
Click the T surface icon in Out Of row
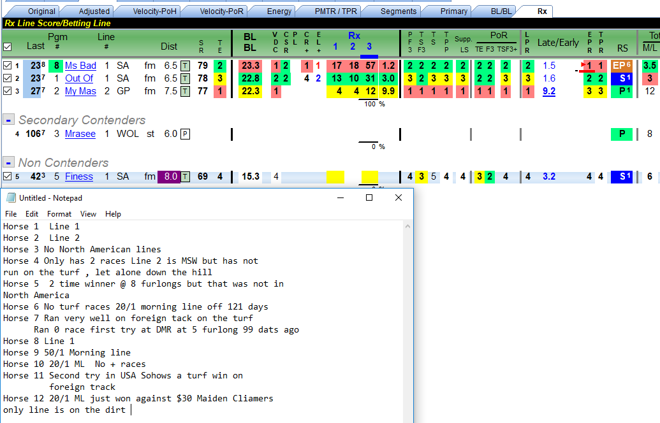[185, 78]
